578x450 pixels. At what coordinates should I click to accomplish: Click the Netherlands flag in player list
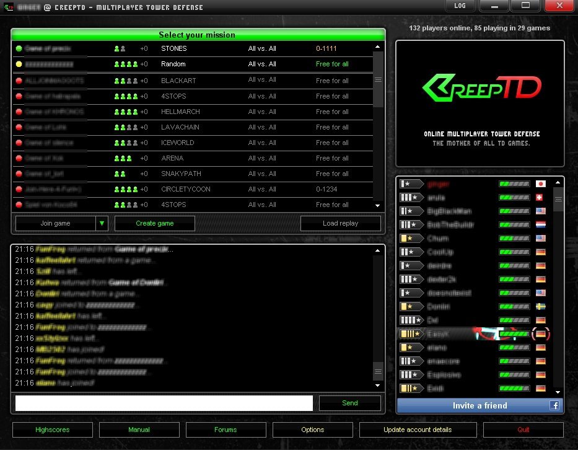(x=540, y=224)
